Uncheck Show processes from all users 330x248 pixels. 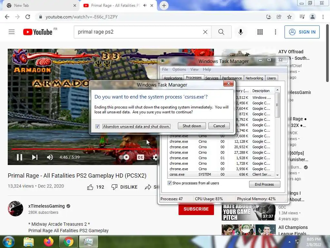pyautogui.click(x=170, y=183)
